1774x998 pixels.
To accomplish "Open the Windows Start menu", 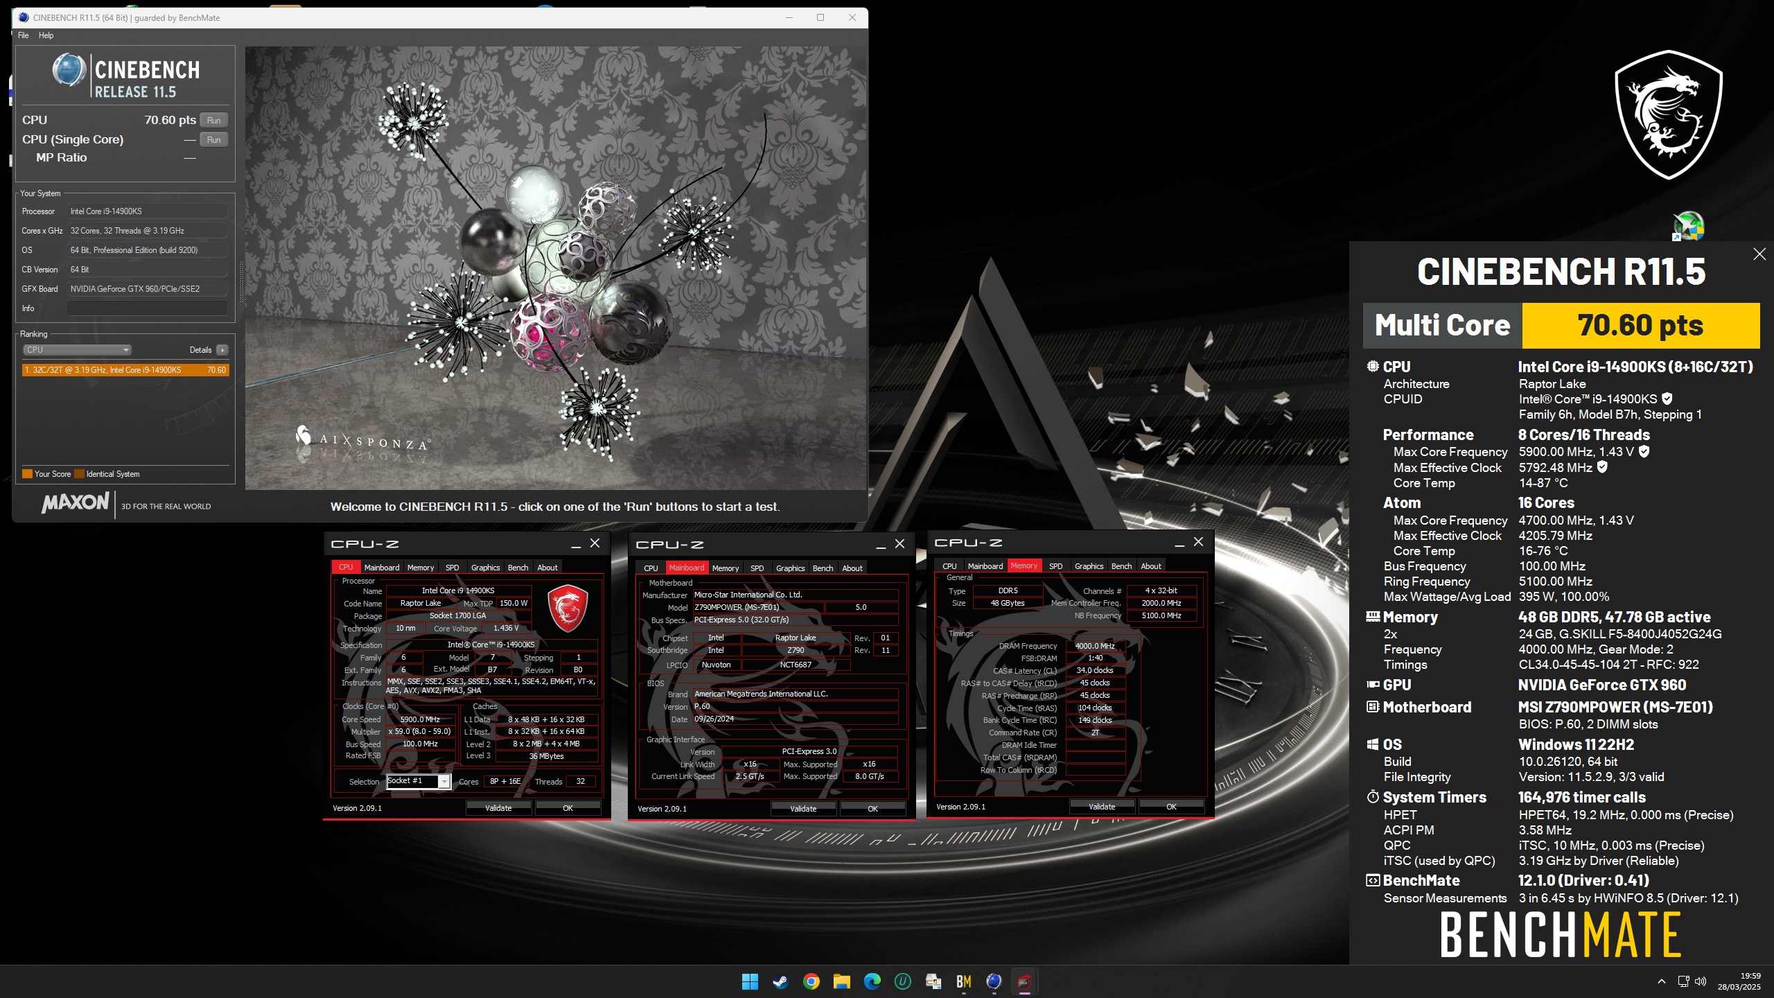I will [750, 981].
